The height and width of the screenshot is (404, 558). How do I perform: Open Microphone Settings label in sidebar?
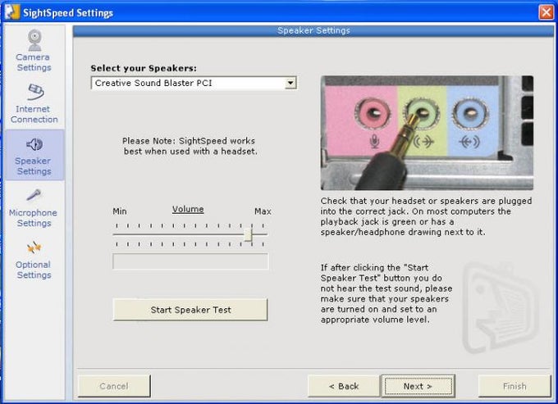coord(33,218)
